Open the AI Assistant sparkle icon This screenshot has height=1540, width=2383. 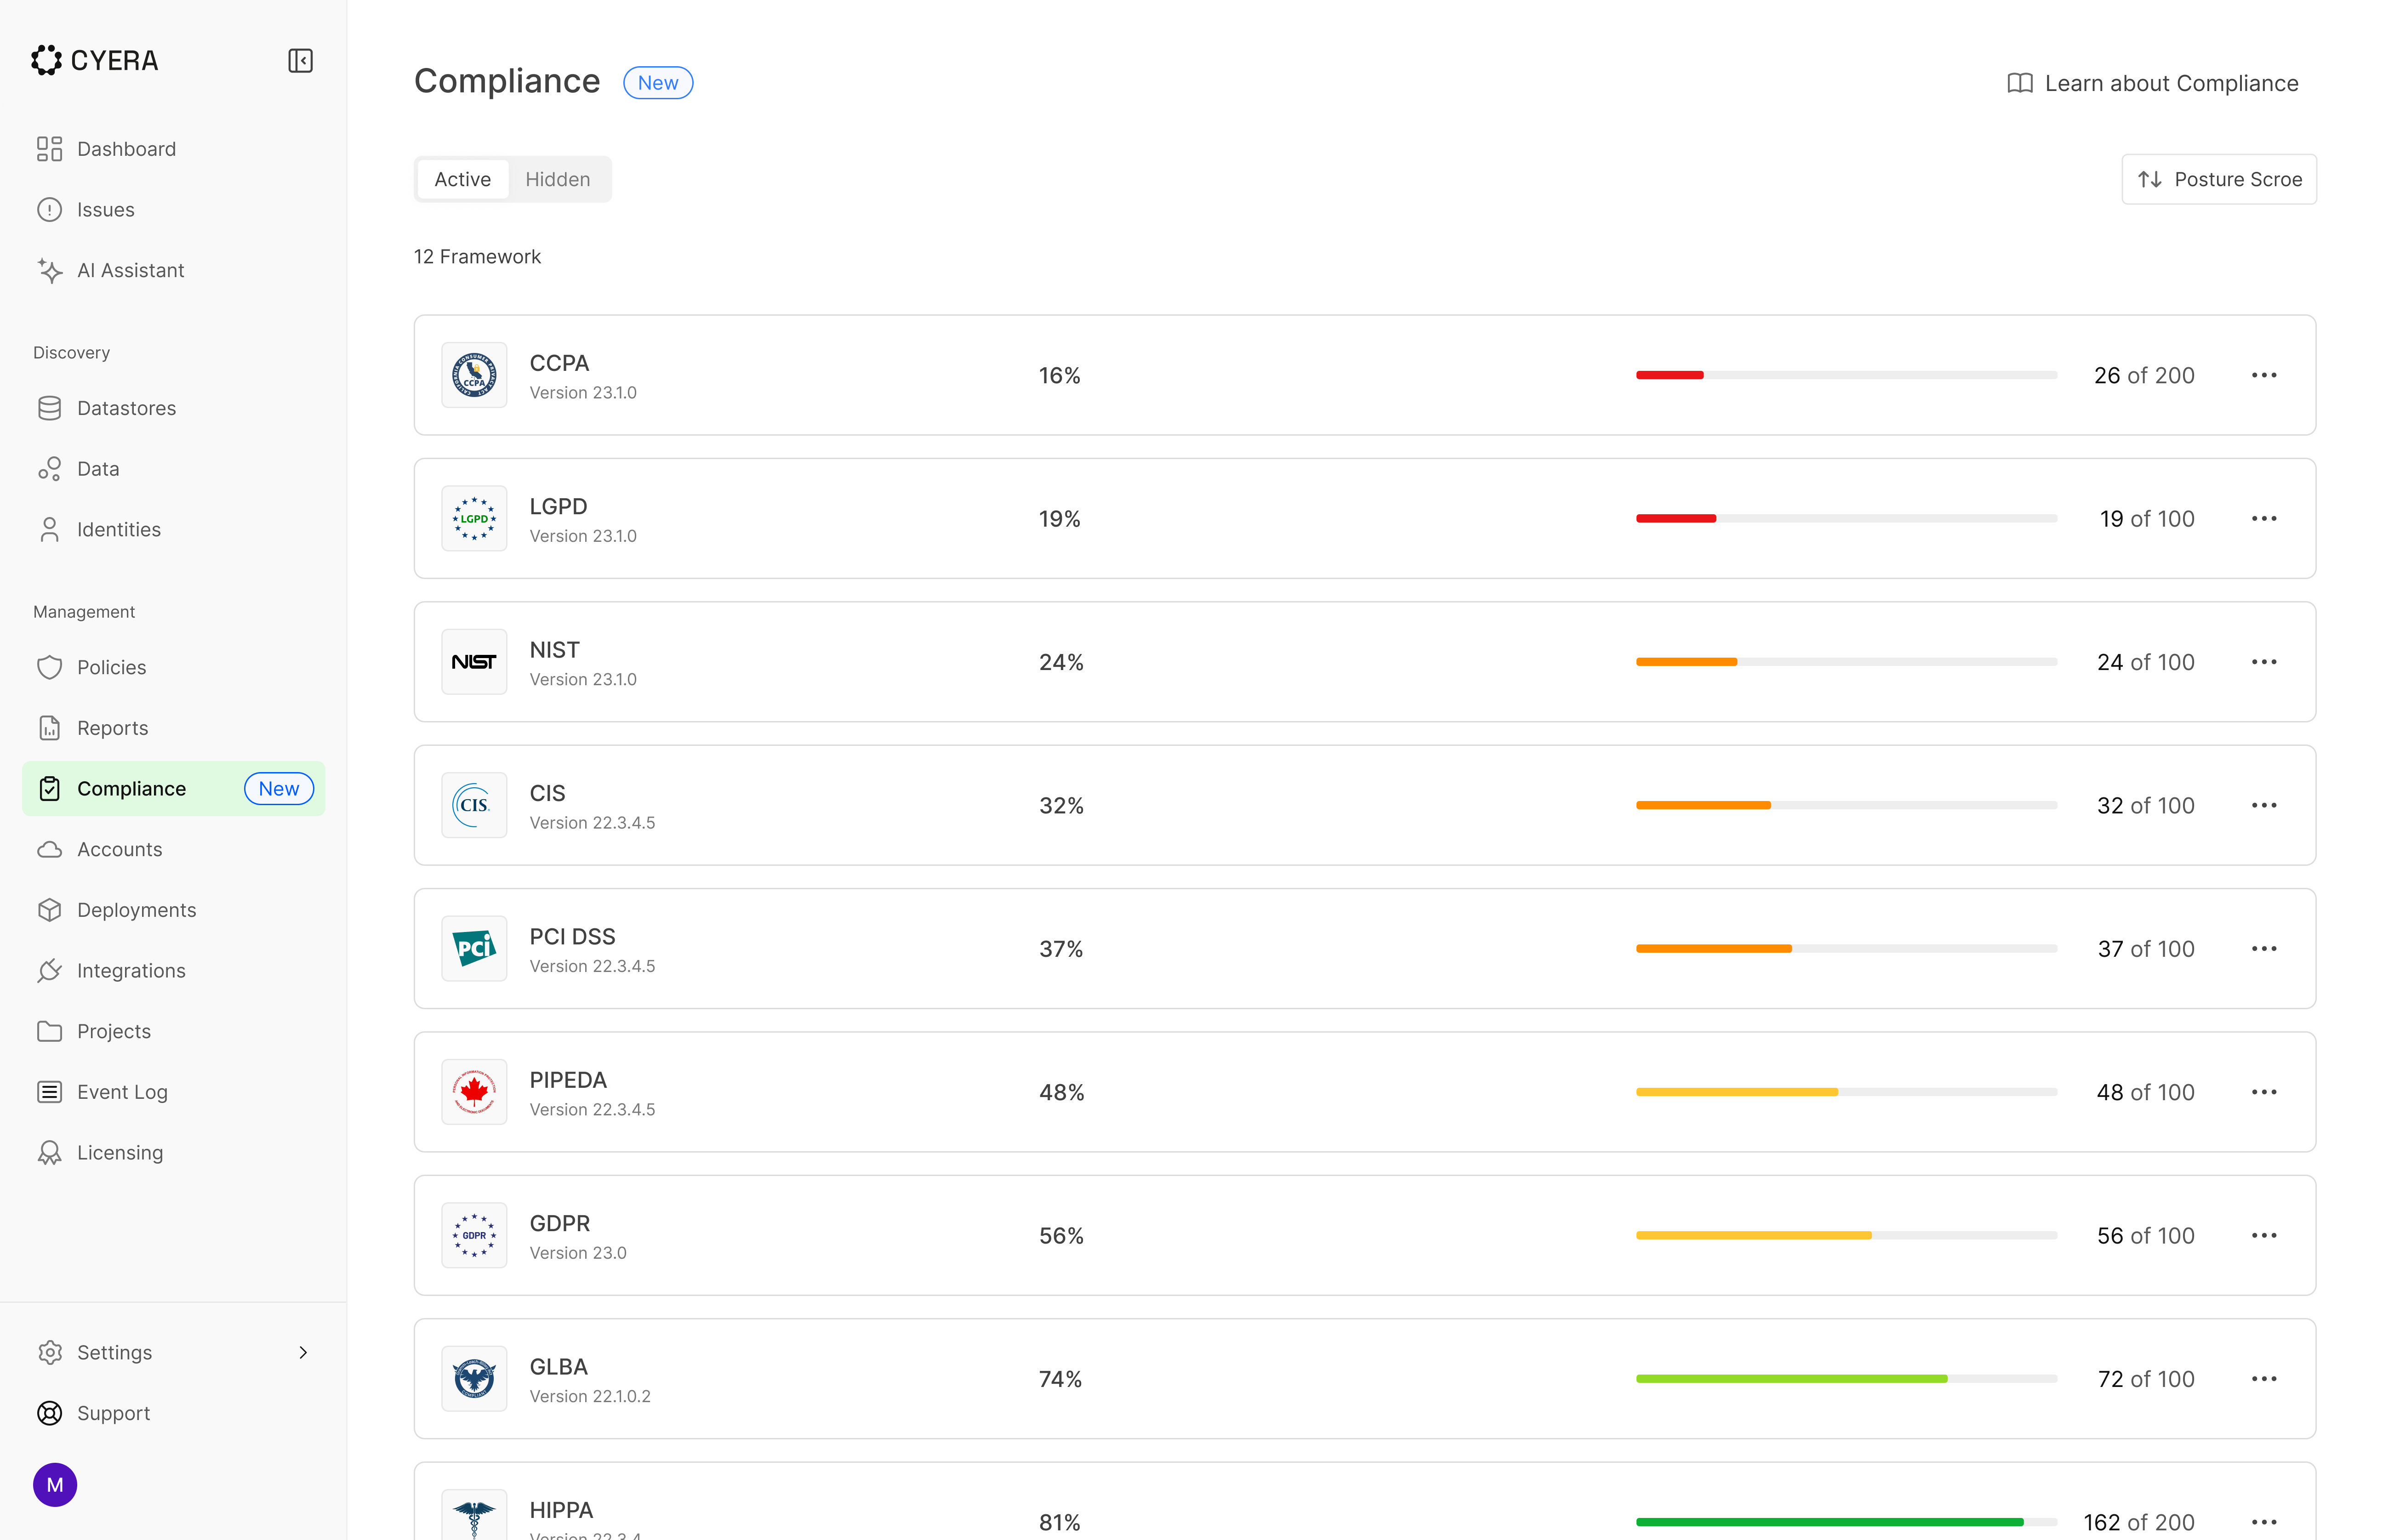(50, 270)
